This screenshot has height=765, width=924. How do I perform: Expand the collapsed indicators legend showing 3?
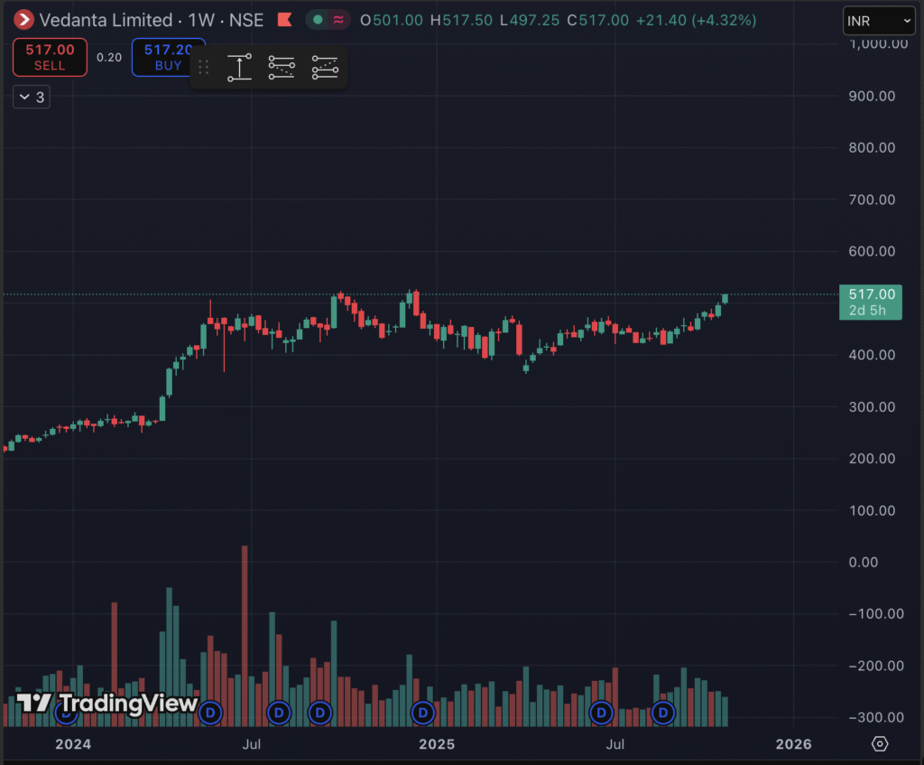pyautogui.click(x=32, y=98)
